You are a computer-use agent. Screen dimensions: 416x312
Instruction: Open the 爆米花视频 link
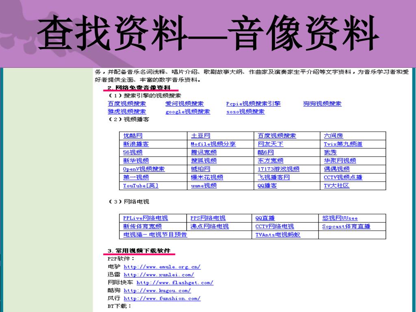coord(207,177)
